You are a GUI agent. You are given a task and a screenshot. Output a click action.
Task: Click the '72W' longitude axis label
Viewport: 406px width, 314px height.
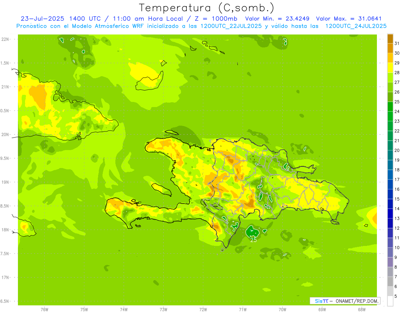coord(203,310)
